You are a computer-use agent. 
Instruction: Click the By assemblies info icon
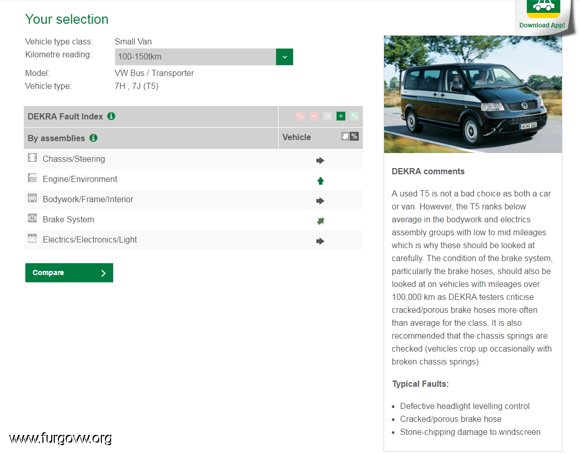(x=93, y=138)
